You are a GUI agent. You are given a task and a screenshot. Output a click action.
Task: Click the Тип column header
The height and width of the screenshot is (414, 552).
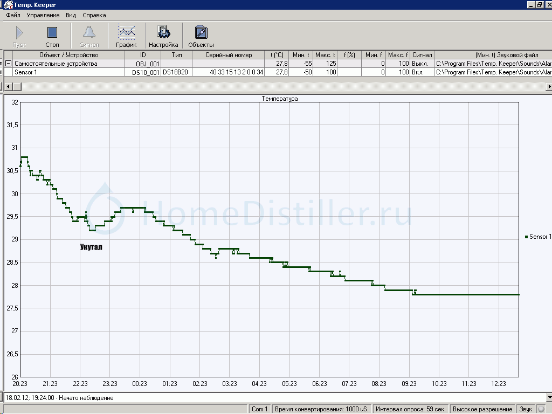click(x=176, y=55)
